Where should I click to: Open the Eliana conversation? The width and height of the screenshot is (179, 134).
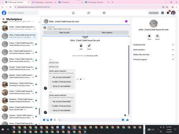coord(19,60)
